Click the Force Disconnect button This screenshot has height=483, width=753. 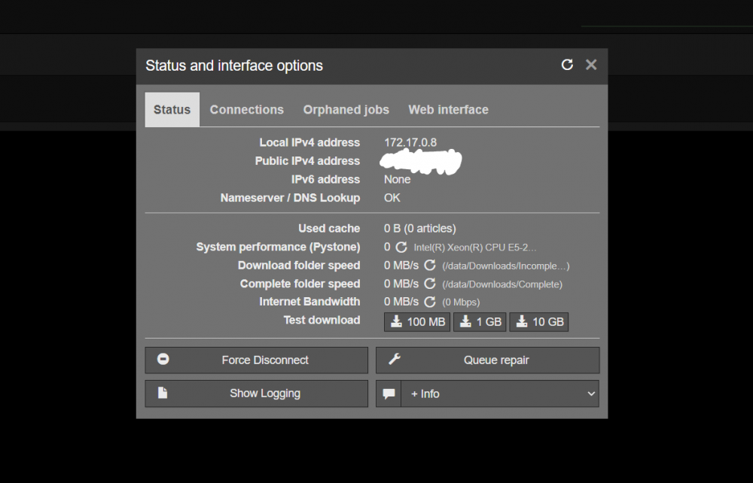[x=257, y=360]
